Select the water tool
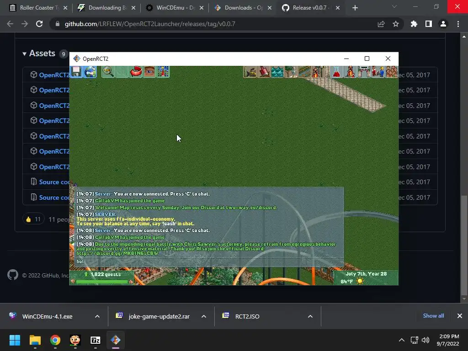The width and height of the screenshot is (468, 351). click(x=277, y=72)
